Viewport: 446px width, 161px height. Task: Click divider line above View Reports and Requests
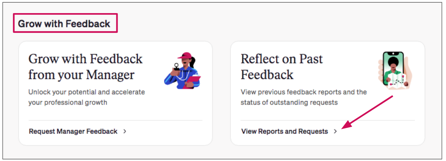click(328, 120)
